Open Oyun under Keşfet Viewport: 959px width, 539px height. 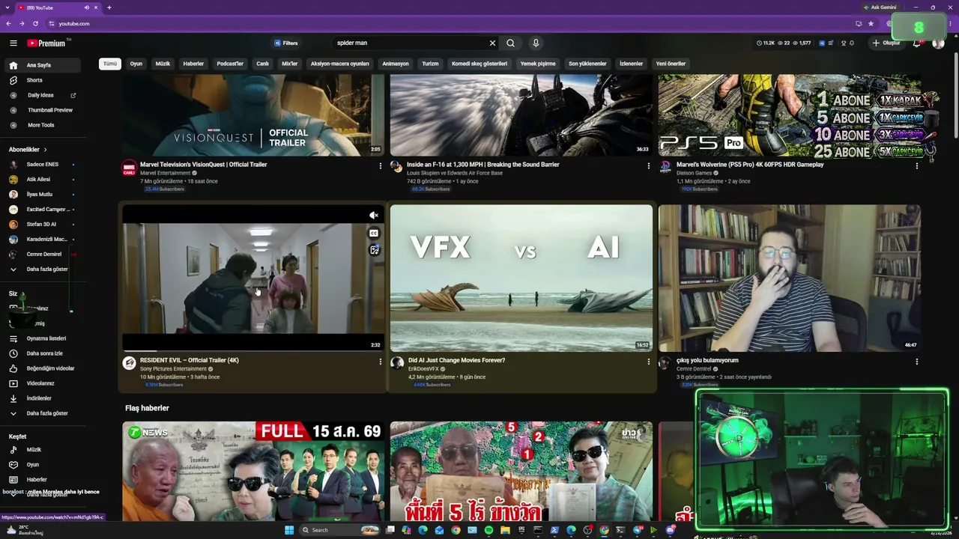click(42, 465)
